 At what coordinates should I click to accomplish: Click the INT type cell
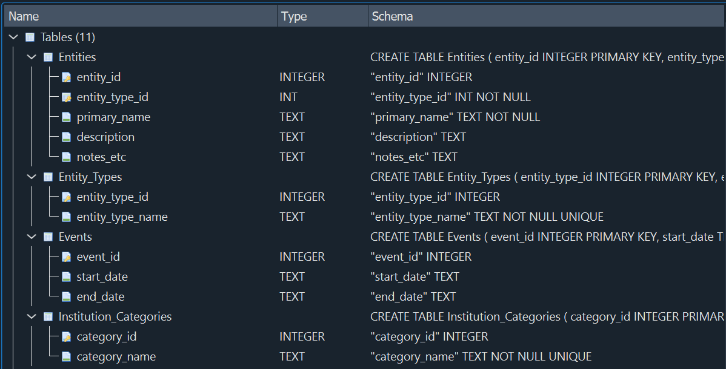(x=288, y=97)
